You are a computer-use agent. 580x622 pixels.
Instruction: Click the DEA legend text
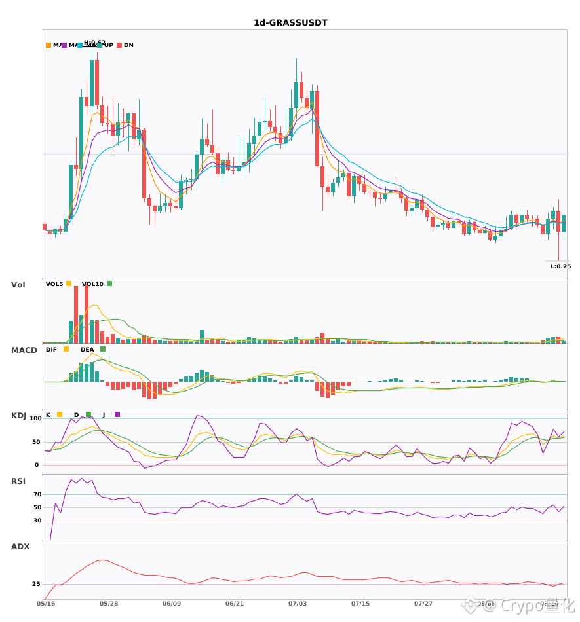(87, 350)
